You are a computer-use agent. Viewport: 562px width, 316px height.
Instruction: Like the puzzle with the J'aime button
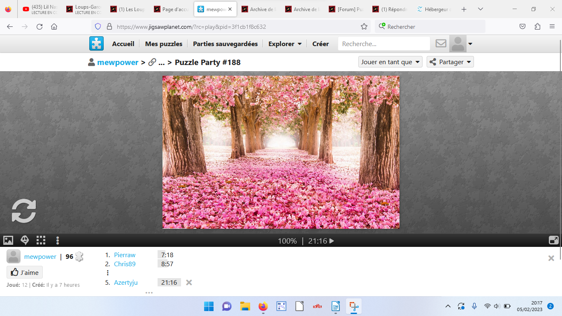(25, 272)
